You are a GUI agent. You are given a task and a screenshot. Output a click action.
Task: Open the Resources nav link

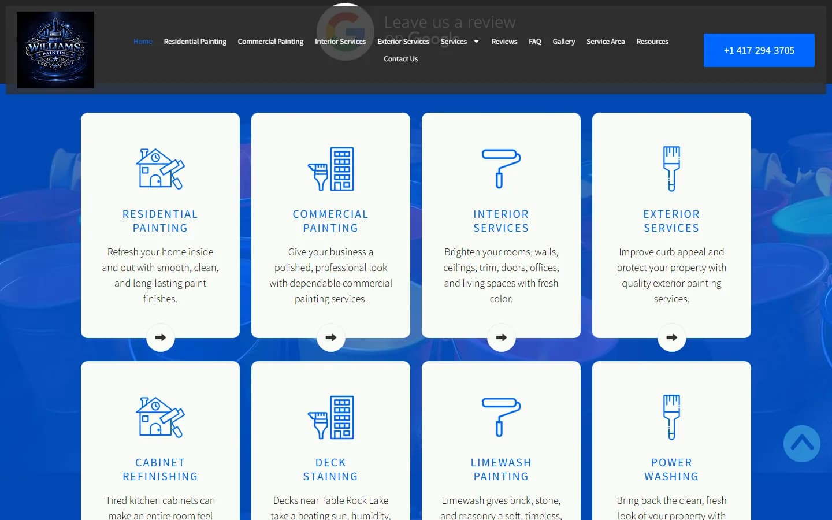652,42
